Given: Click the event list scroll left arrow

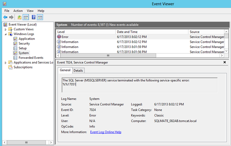Looking at the screenshot, I should click(x=58, y=55).
